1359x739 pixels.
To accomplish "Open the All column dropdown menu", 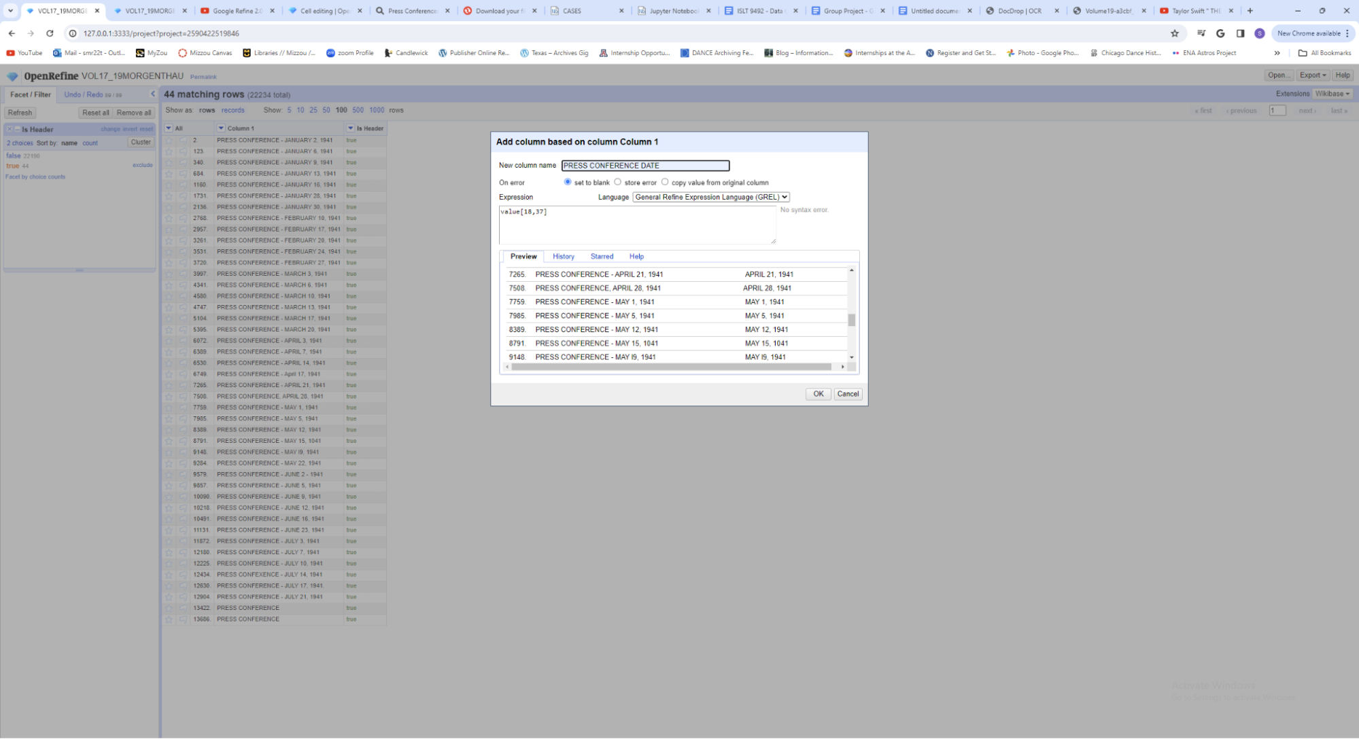I will 169,128.
